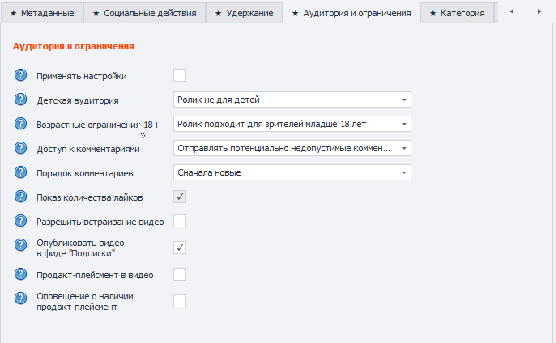
Task: Open help for Возрастные ограничения 18+
Action: 20,123
